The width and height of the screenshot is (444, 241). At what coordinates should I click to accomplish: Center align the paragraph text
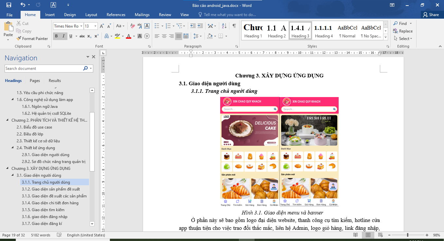coord(164,36)
